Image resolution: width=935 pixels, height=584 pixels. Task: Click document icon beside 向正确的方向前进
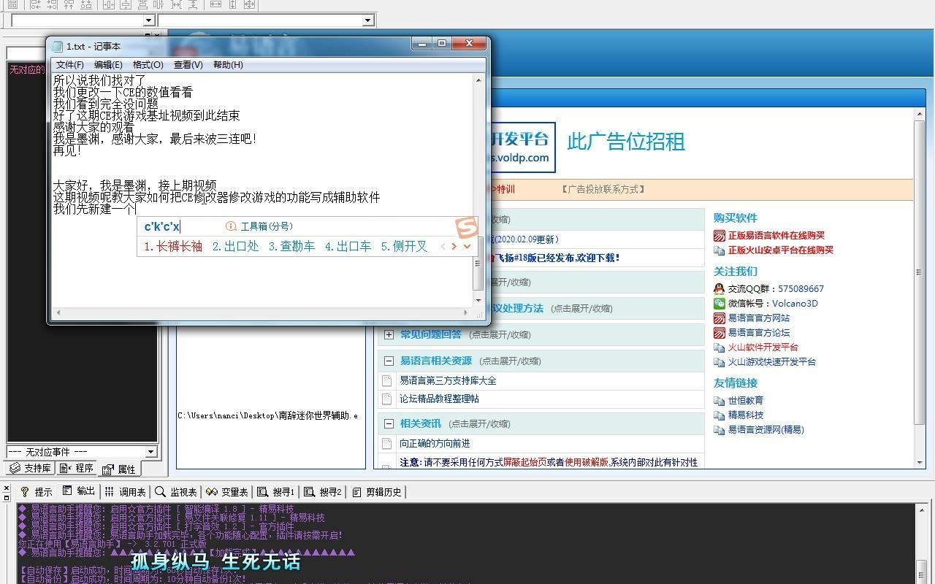387,444
